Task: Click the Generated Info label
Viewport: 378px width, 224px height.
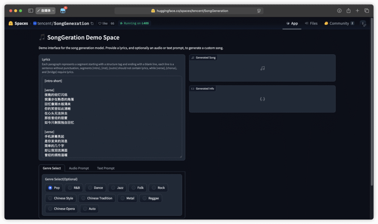Action: 203,89
